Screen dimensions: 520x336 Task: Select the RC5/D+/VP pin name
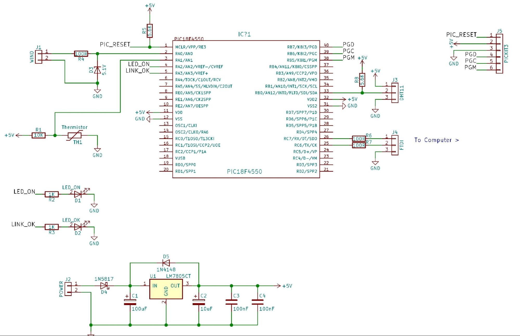pyautogui.click(x=305, y=152)
